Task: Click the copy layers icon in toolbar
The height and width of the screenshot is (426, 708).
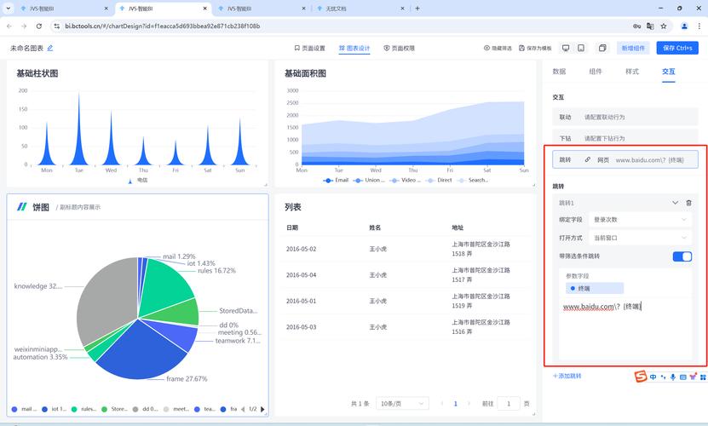Action: 602,48
